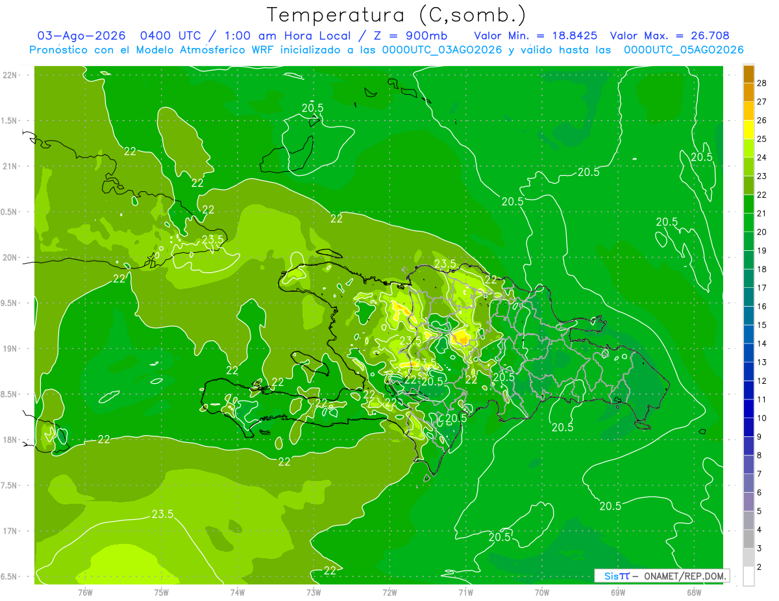Pick the yellow legend swatch between 25 and 26
The width and height of the screenshot is (779, 601).
(x=748, y=130)
